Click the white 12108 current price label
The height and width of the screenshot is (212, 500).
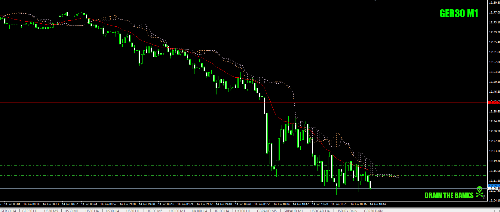pos(494,189)
